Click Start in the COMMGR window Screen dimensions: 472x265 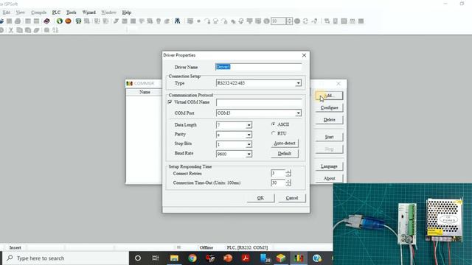click(330, 137)
